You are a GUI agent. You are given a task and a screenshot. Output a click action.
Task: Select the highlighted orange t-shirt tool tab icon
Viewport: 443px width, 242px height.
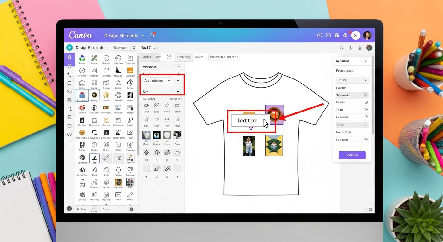[169, 57]
